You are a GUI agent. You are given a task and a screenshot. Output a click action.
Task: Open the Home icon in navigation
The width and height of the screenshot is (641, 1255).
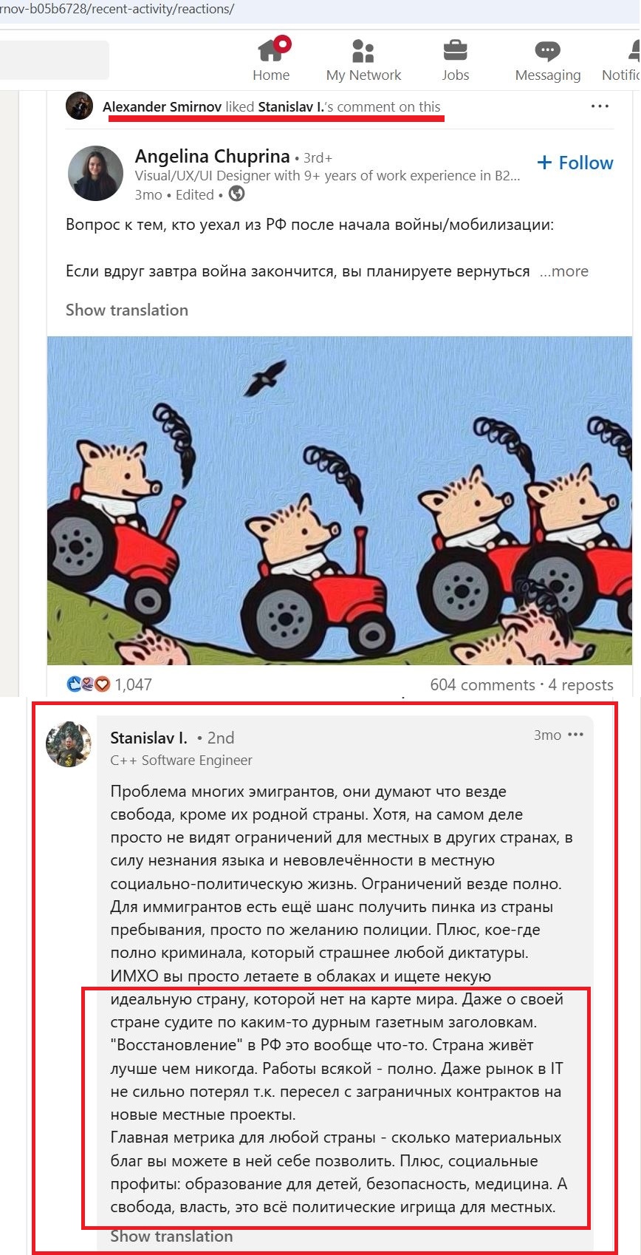(271, 50)
